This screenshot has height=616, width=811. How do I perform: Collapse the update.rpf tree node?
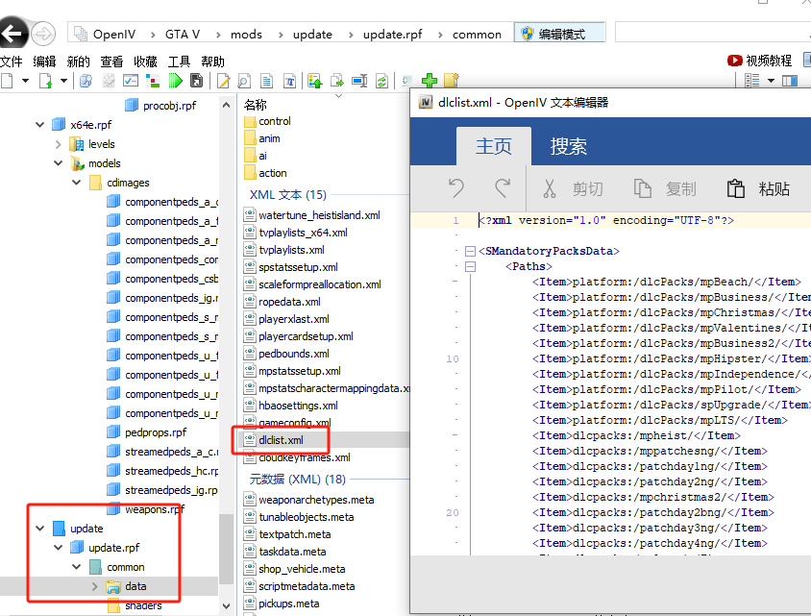pos(59,548)
